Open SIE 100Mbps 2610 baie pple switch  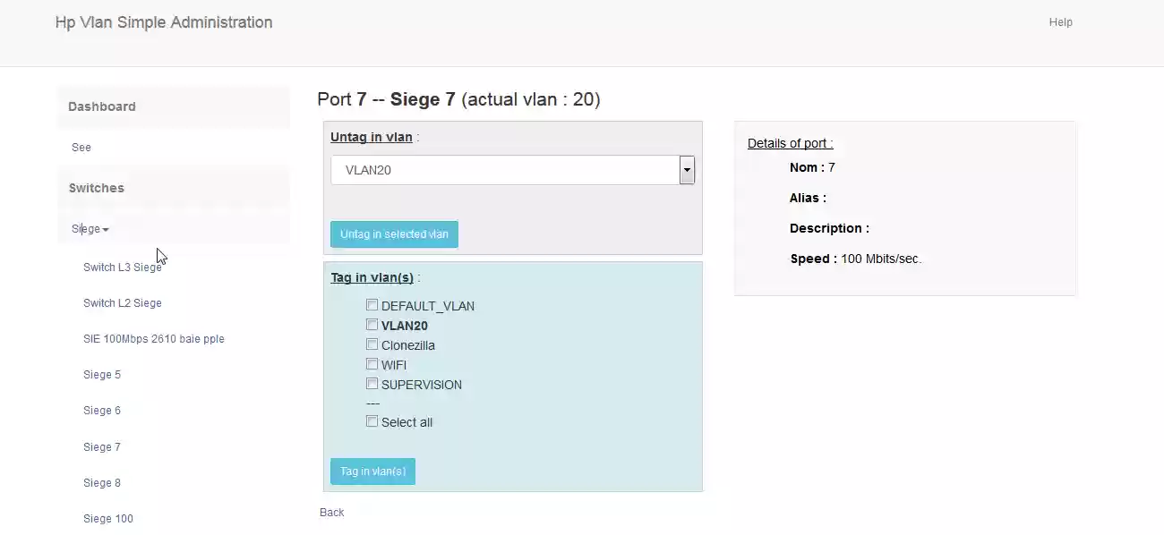point(154,339)
